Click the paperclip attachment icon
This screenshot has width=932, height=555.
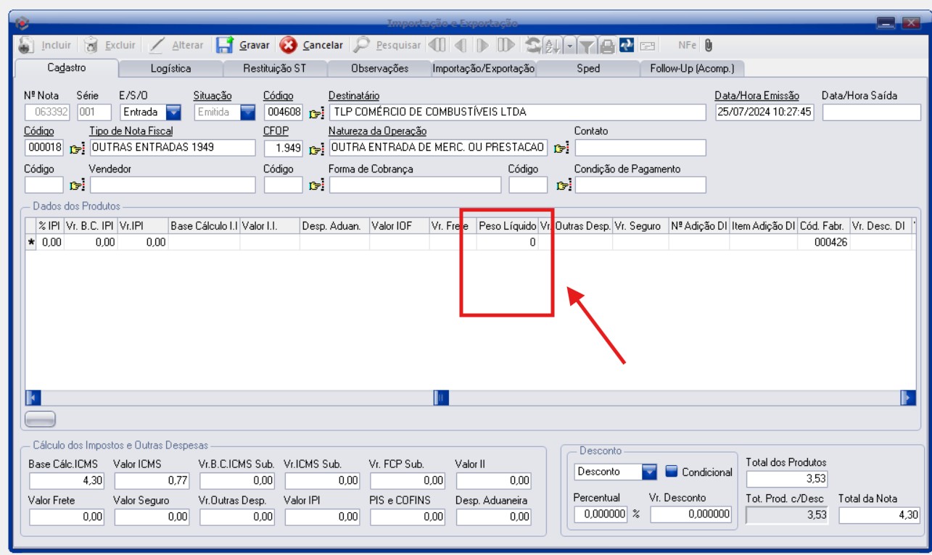pyautogui.click(x=709, y=45)
